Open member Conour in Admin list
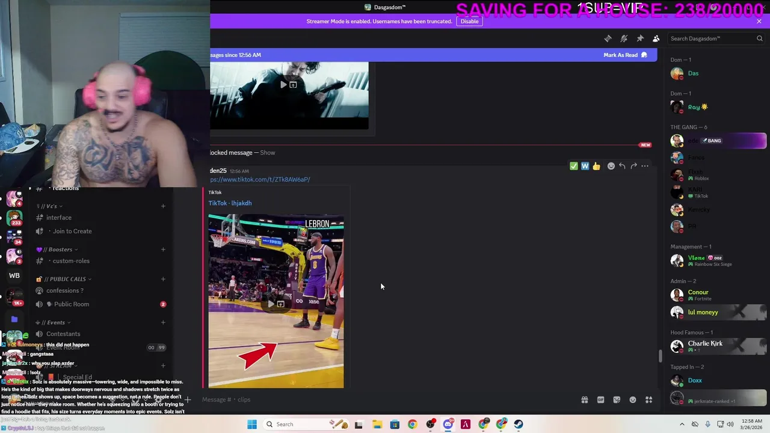 [718, 295]
